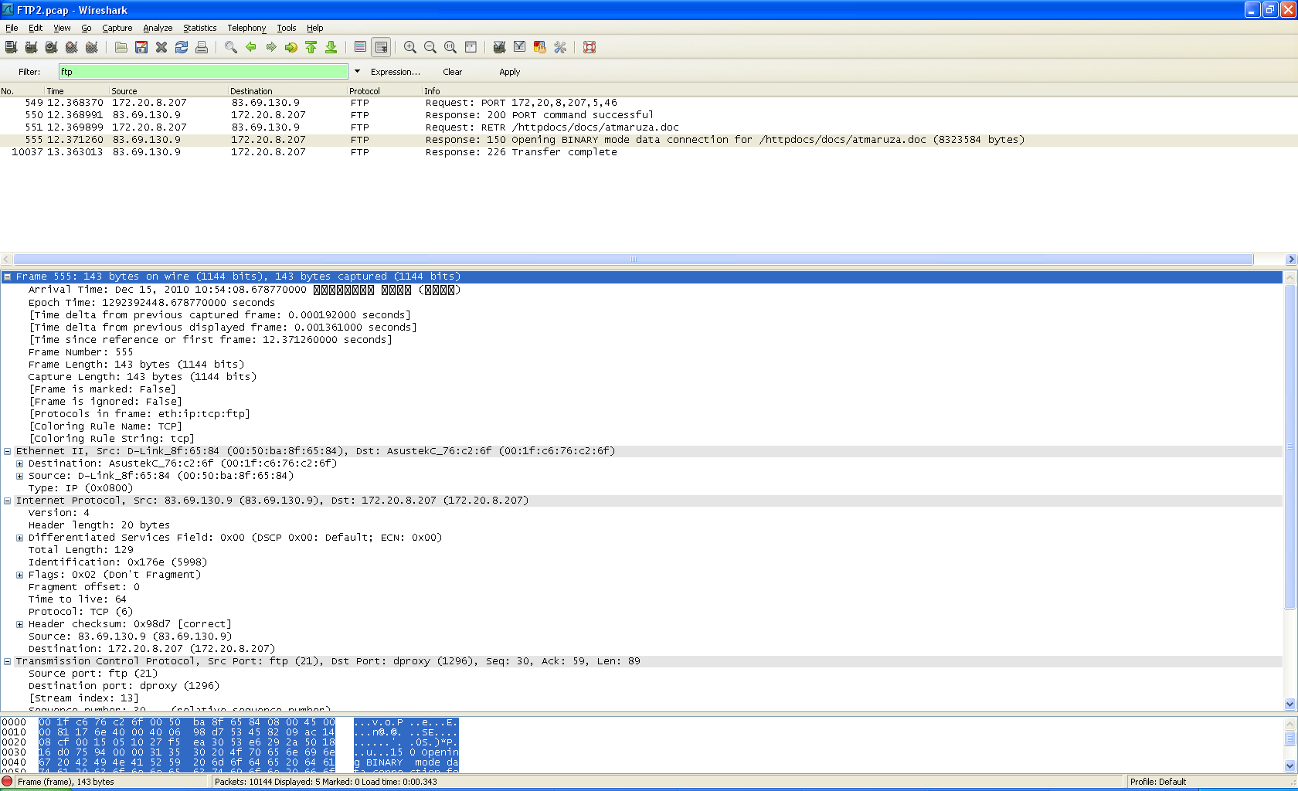Select packet 549 PORT request row
Viewport: 1298px width, 791px height.
click(649, 103)
